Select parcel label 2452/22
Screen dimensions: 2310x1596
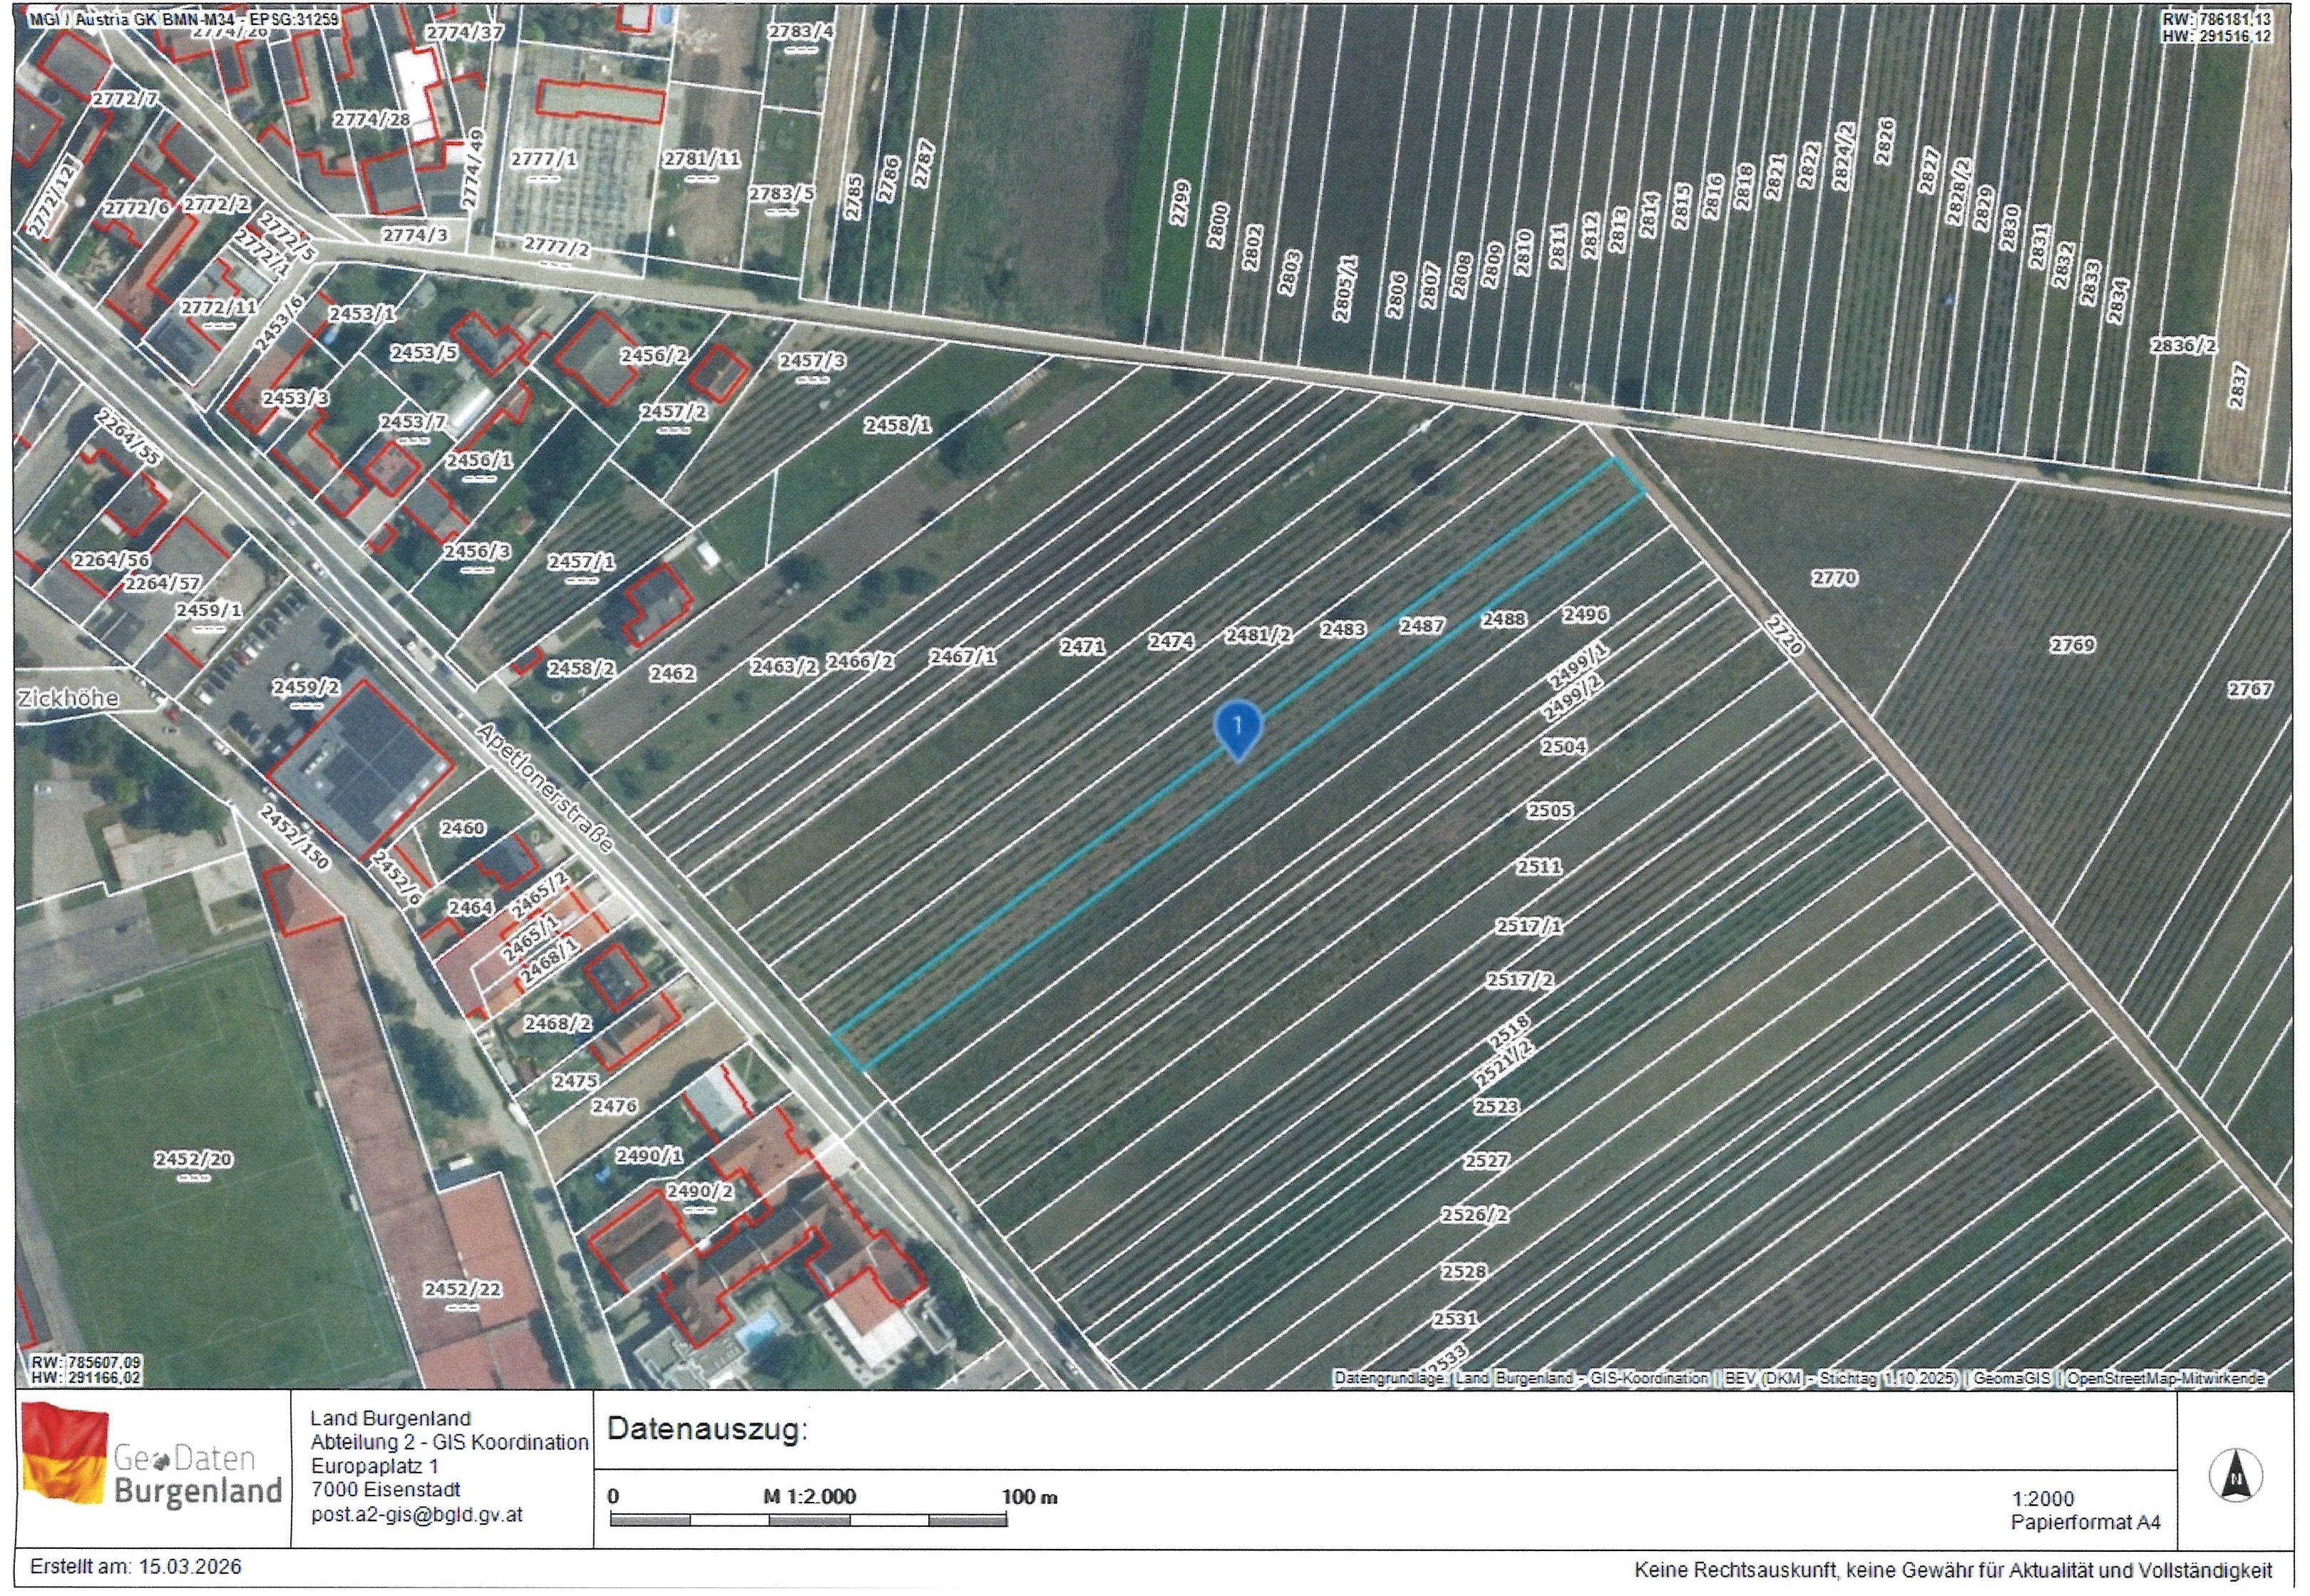click(x=462, y=1289)
